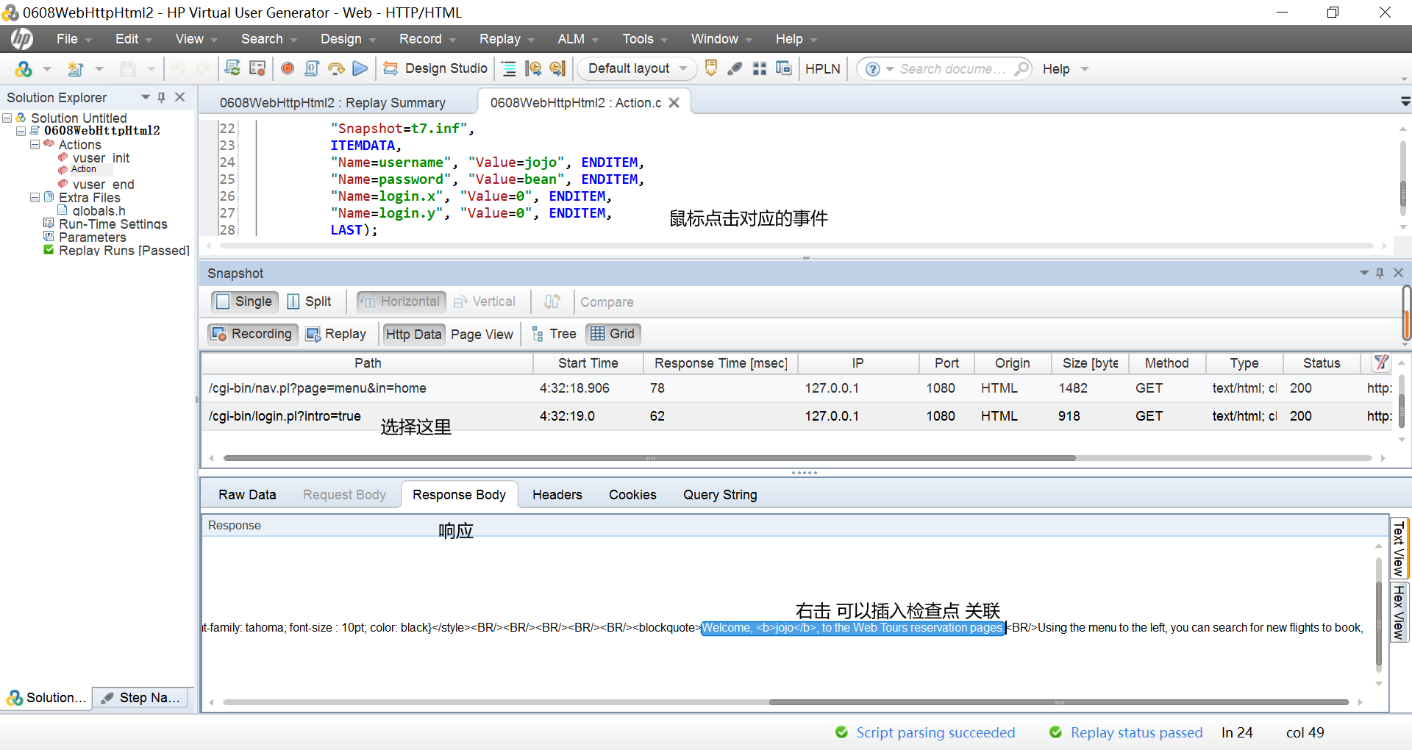Screen dimensions: 1412x750
Task: Toggle Vertical split layout
Action: pyautogui.click(x=485, y=301)
